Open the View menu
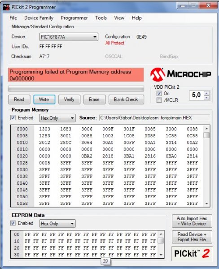The height and width of the screenshot is (269, 219). 119,18
